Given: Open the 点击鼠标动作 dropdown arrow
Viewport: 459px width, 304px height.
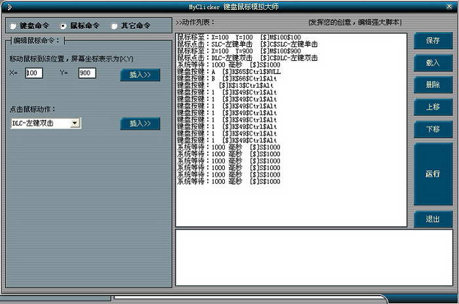Looking at the screenshot, I should tap(75, 123).
